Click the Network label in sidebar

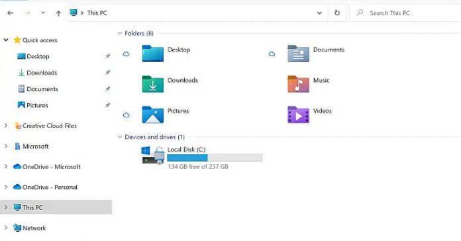point(34,228)
